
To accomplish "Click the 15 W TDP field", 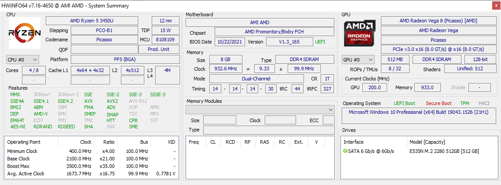I will 165,30.
